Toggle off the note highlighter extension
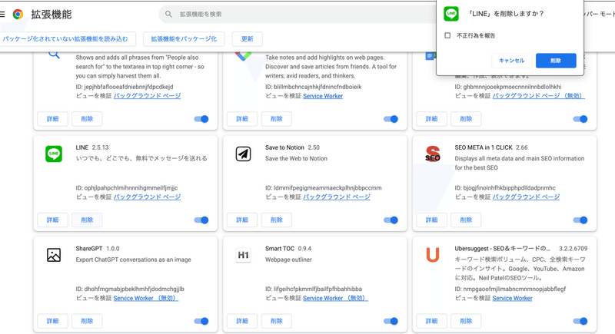Image resolution: width=615 pixels, height=334 pixels. [391, 119]
